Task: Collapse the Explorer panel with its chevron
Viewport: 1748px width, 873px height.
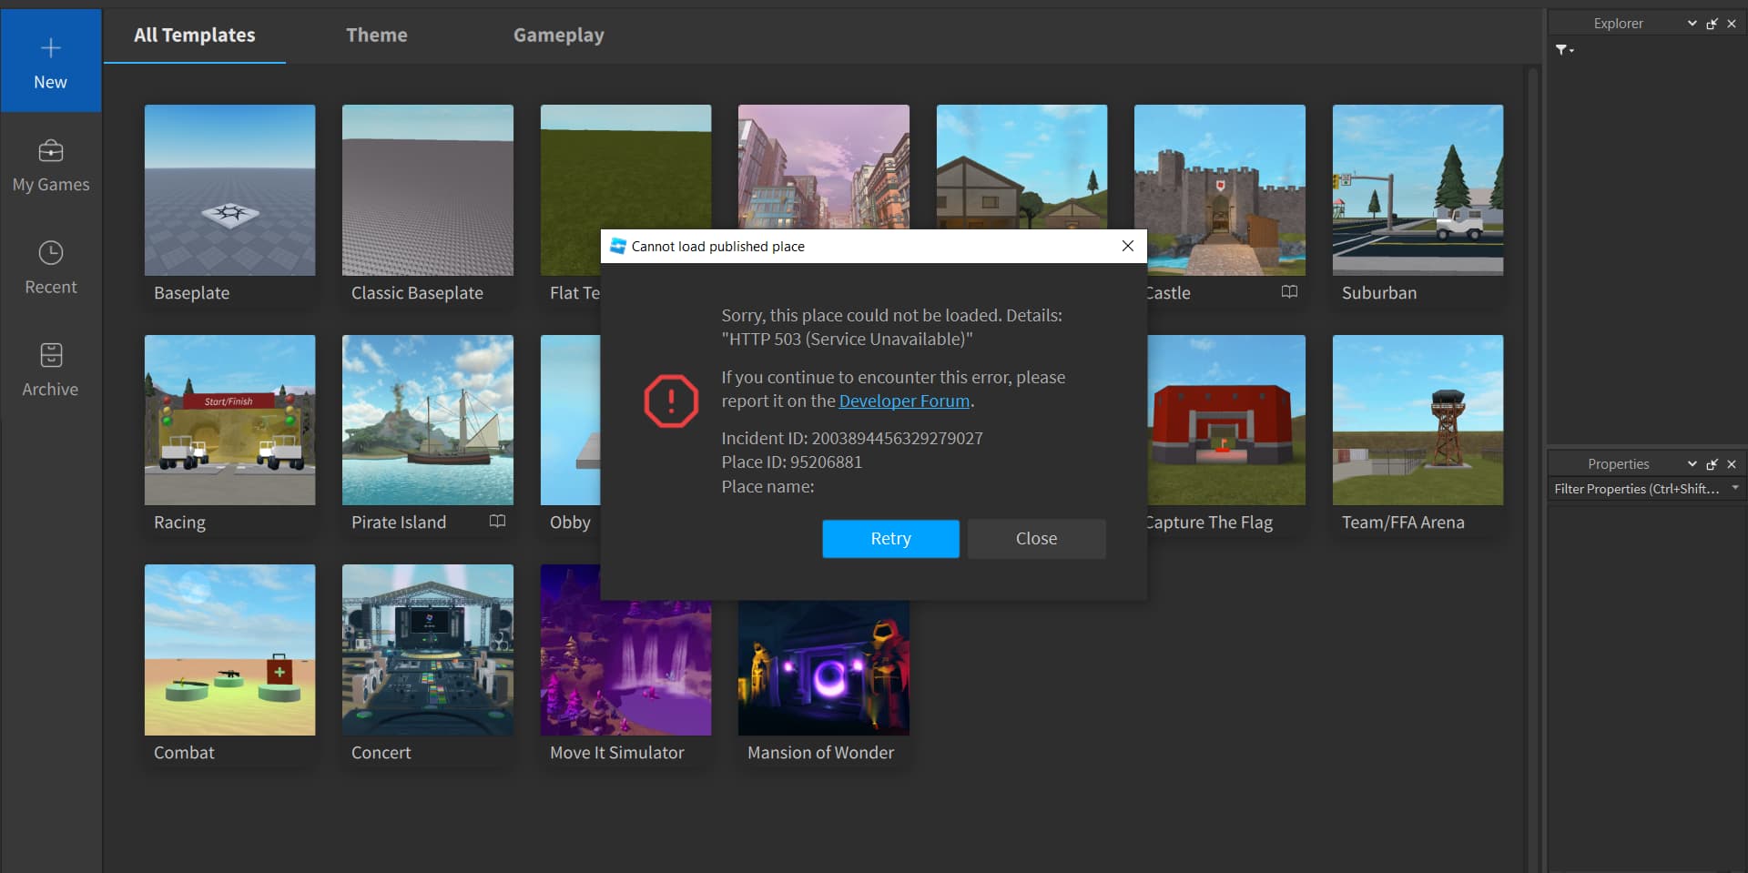Action: 1691,23
